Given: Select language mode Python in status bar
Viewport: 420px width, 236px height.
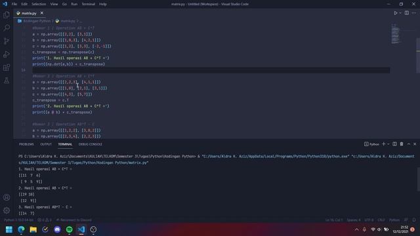Looking at the screenshot, I should pyautogui.click(x=394, y=220).
